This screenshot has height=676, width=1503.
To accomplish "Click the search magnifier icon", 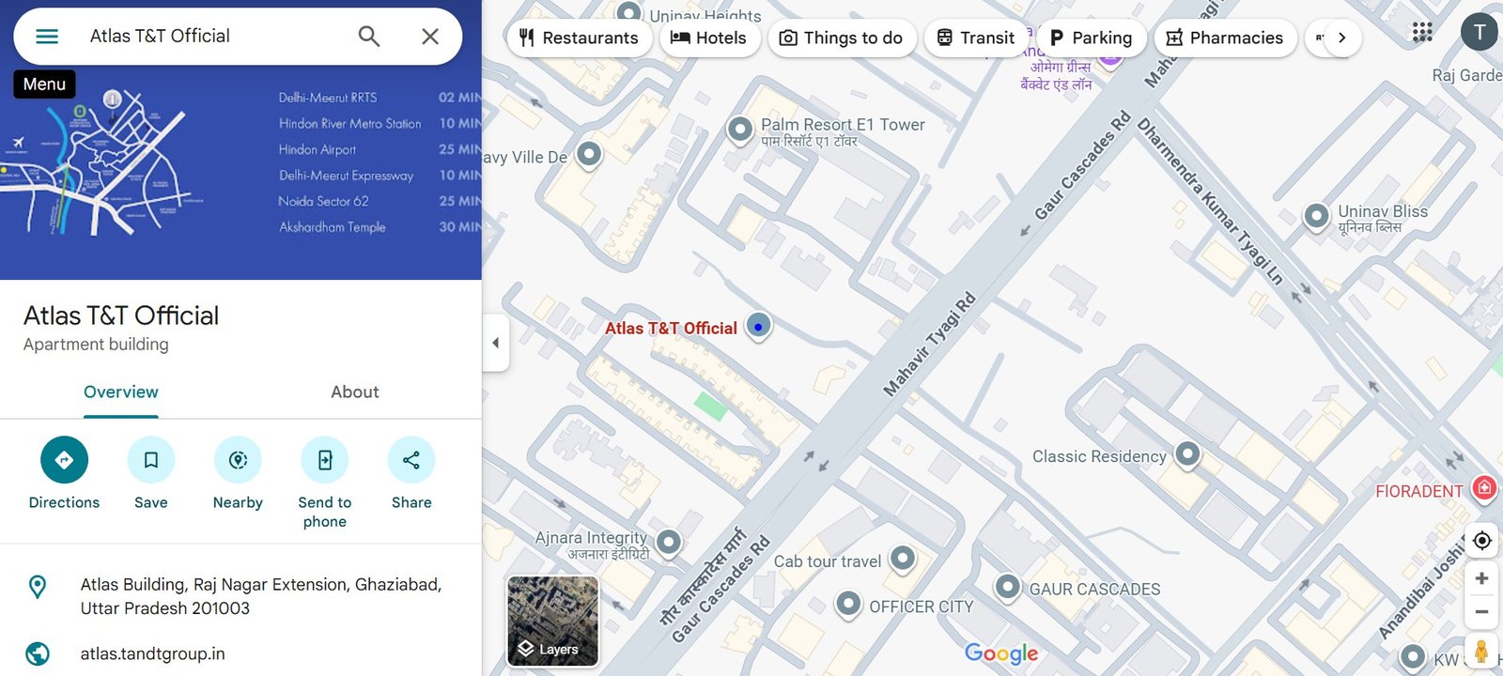I will click(369, 37).
